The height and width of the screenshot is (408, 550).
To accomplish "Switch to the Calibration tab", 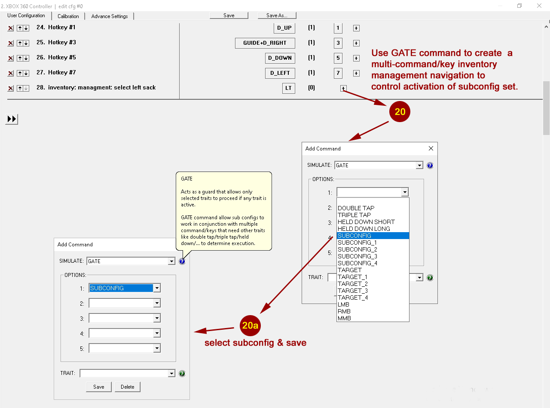I will click(x=68, y=16).
